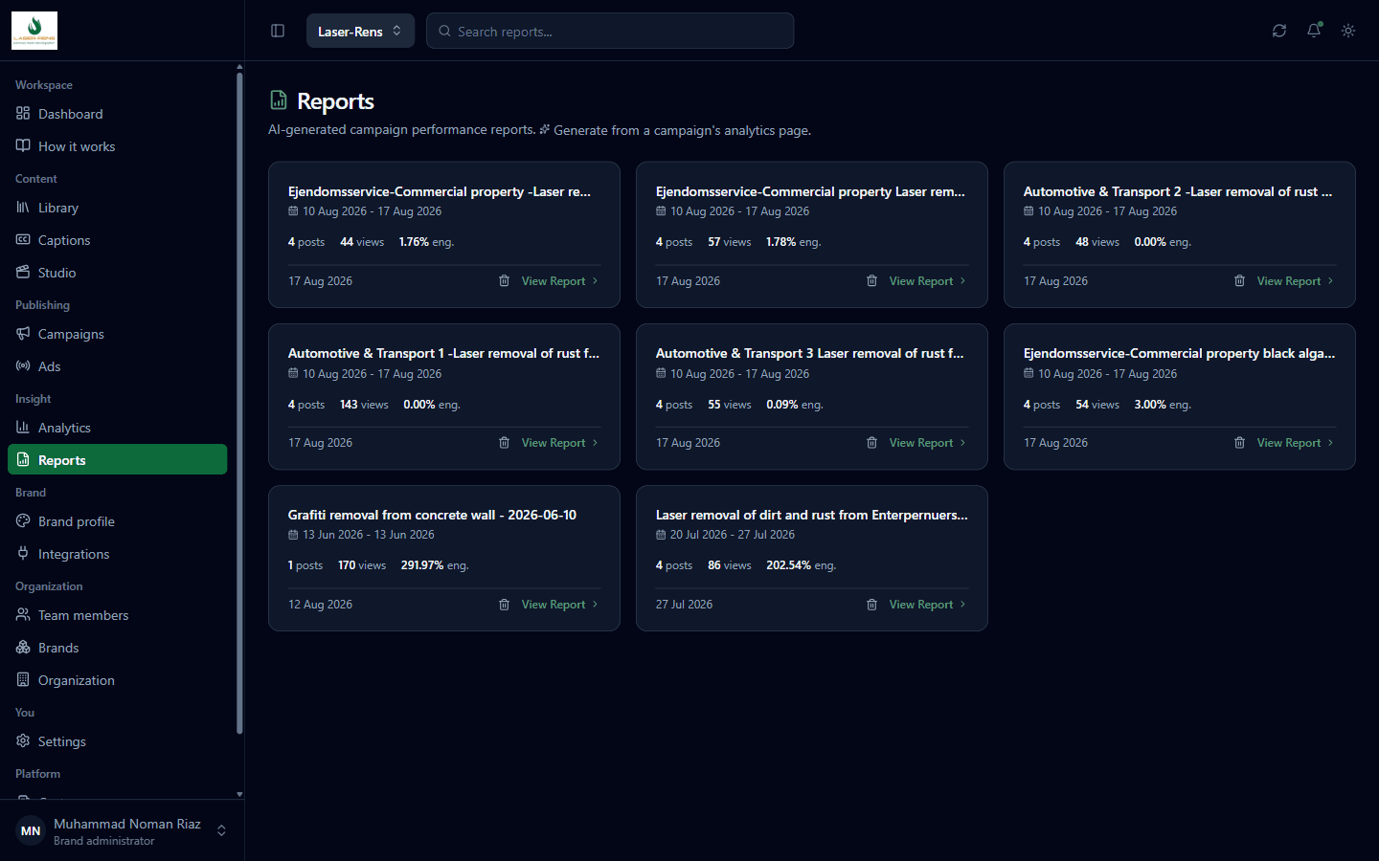This screenshot has height=861, width=1379.
Task: Expand the Laser-Rens brand selector
Action: click(360, 31)
